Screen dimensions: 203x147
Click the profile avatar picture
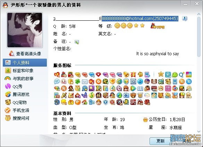click(25, 30)
